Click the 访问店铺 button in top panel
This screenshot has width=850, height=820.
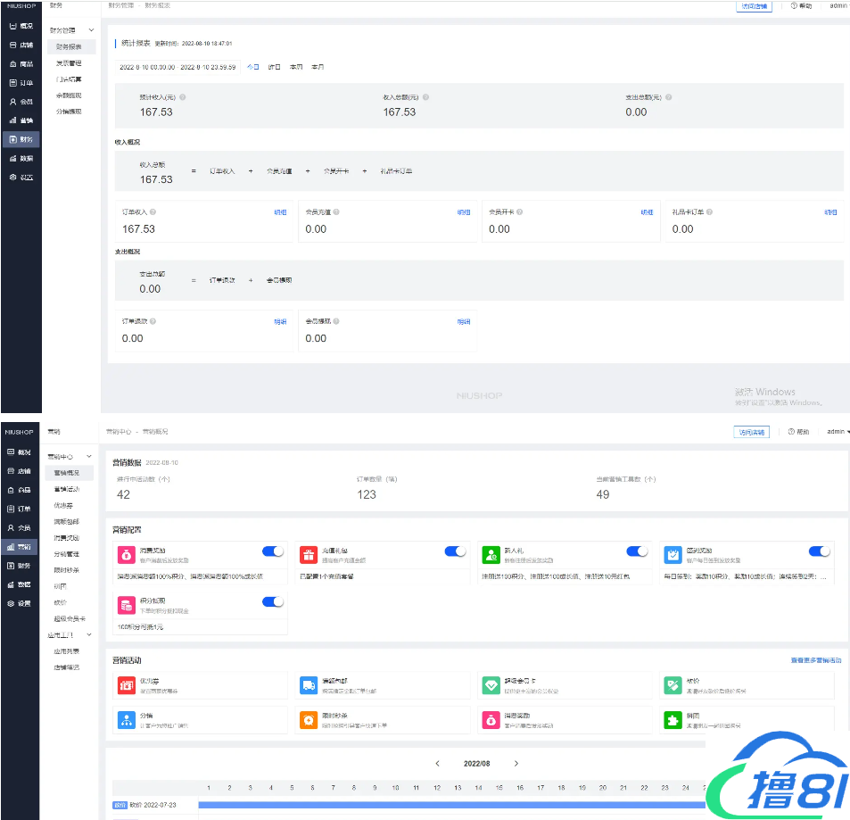753,5
